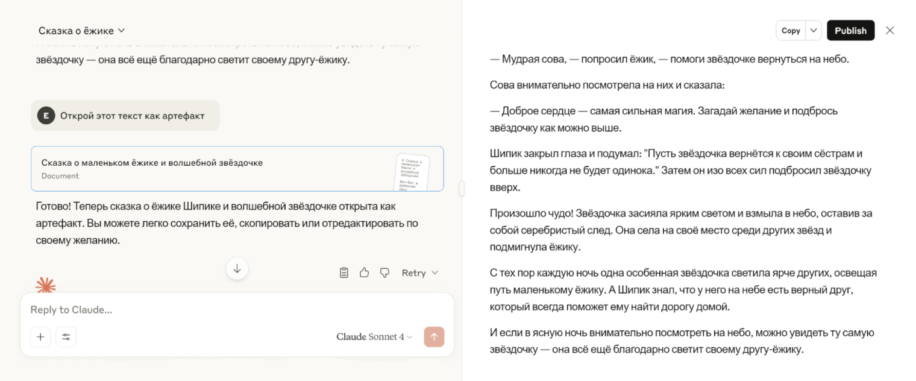Expand the Retry options menu
916x381 pixels.
click(x=420, y=272)
